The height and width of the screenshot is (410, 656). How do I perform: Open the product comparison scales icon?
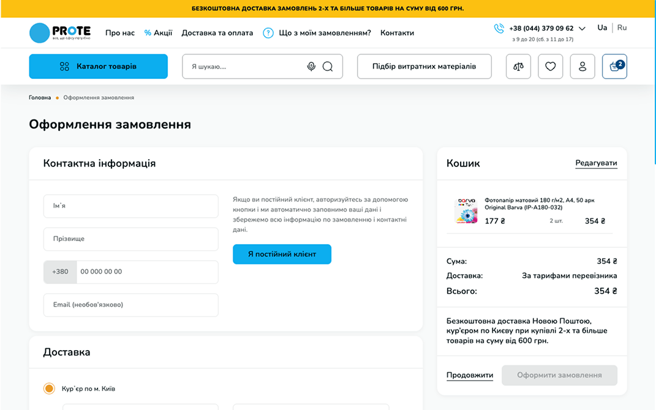click(x=518, y=67)
